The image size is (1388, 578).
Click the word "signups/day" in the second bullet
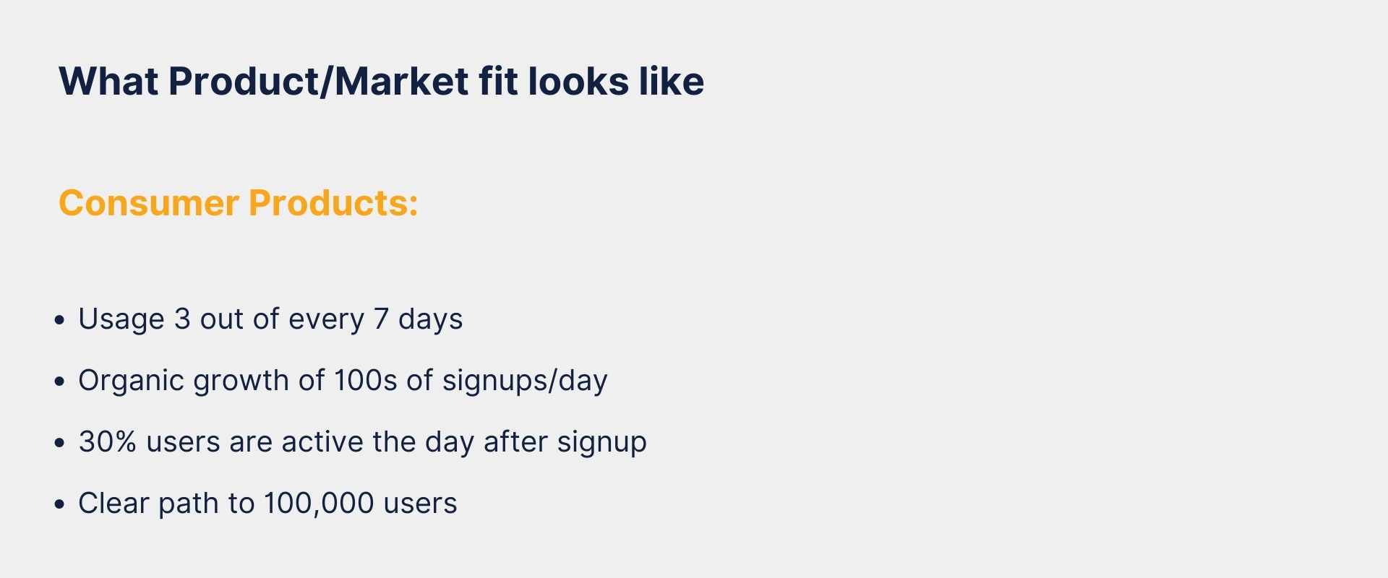(x=526, y=381)
